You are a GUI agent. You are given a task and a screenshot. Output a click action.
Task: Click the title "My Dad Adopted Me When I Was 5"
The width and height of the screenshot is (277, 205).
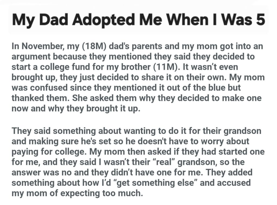[x=138, y=20]
